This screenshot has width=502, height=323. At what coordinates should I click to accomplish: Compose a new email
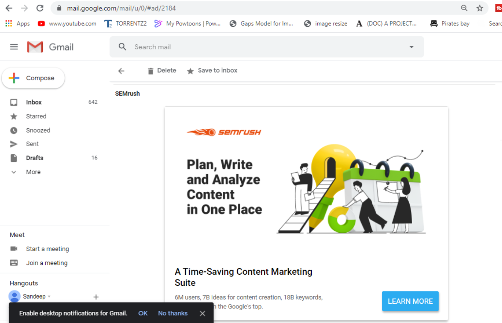click(x=33, y=78)
